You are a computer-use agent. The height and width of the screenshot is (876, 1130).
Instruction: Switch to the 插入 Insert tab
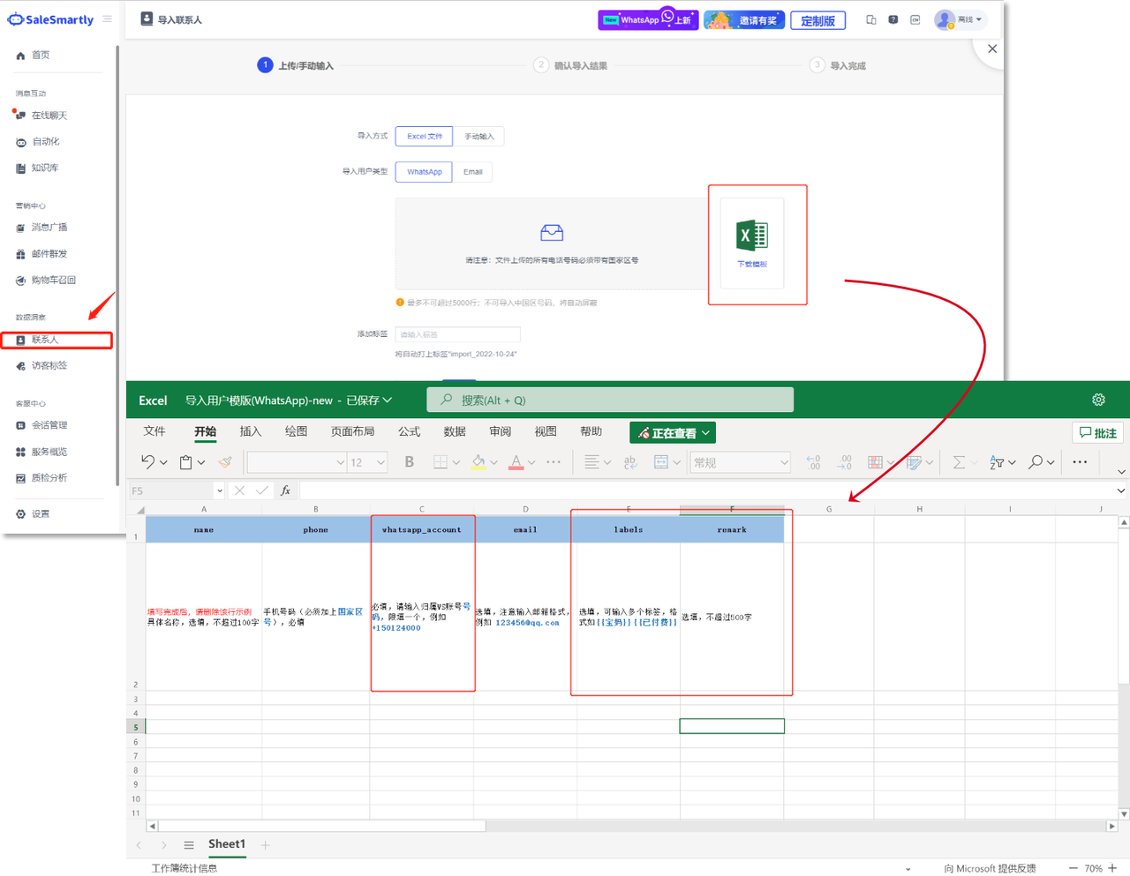click(x=251, y=432)
